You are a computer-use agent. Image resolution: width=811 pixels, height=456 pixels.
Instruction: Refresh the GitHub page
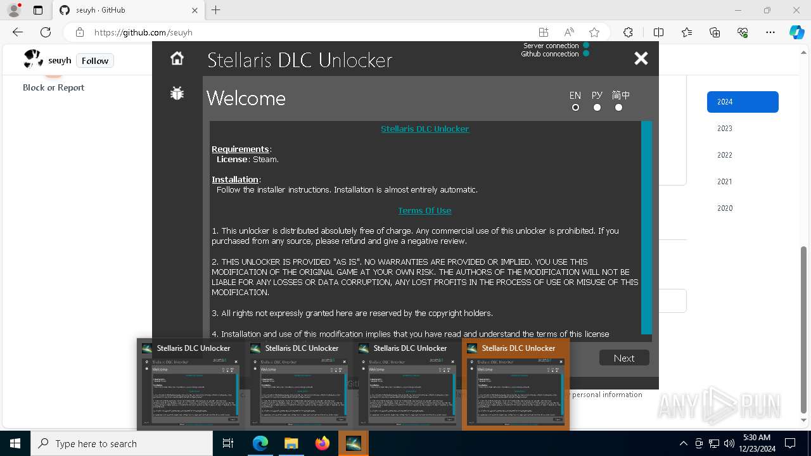point(46,32)
